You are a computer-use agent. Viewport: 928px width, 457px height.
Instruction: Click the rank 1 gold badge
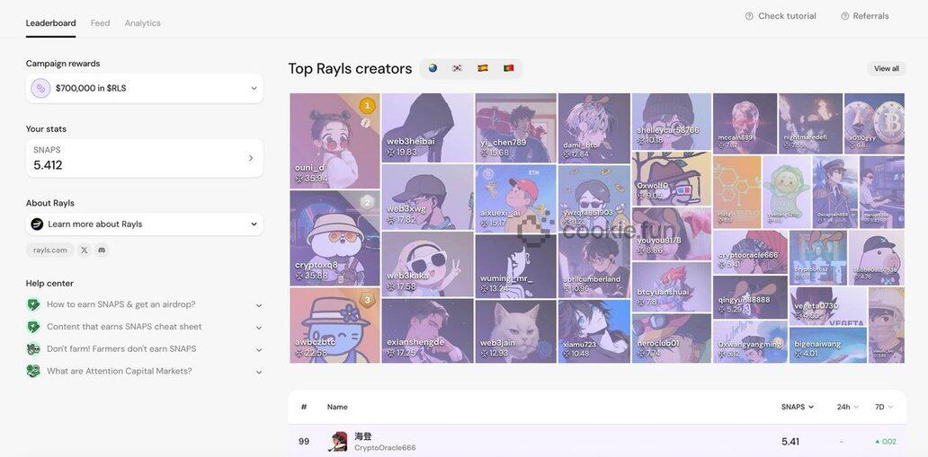tap(367, 106)
